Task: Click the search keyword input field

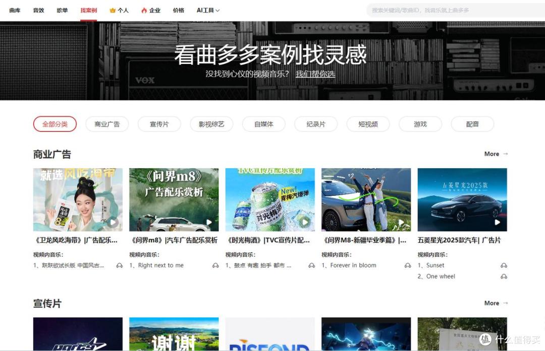Action: click(456, 11)
